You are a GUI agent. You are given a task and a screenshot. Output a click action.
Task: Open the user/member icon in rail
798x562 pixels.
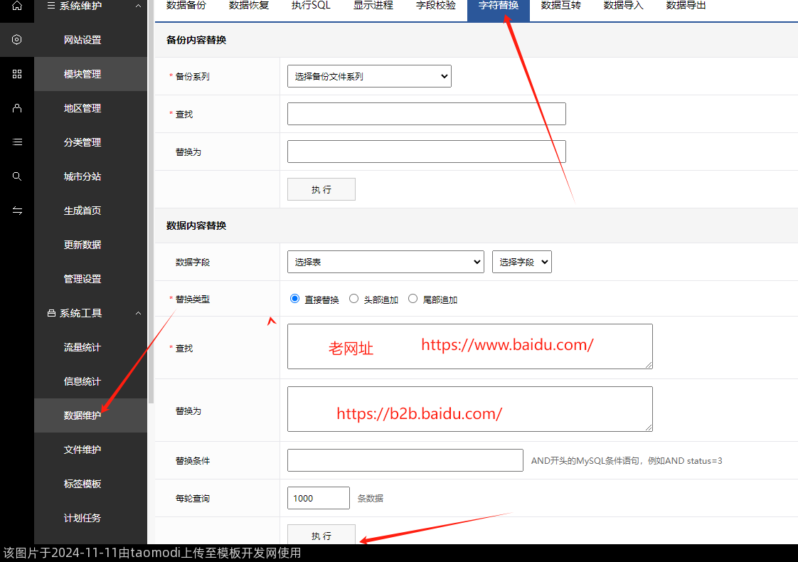click(x=17, y=108)
